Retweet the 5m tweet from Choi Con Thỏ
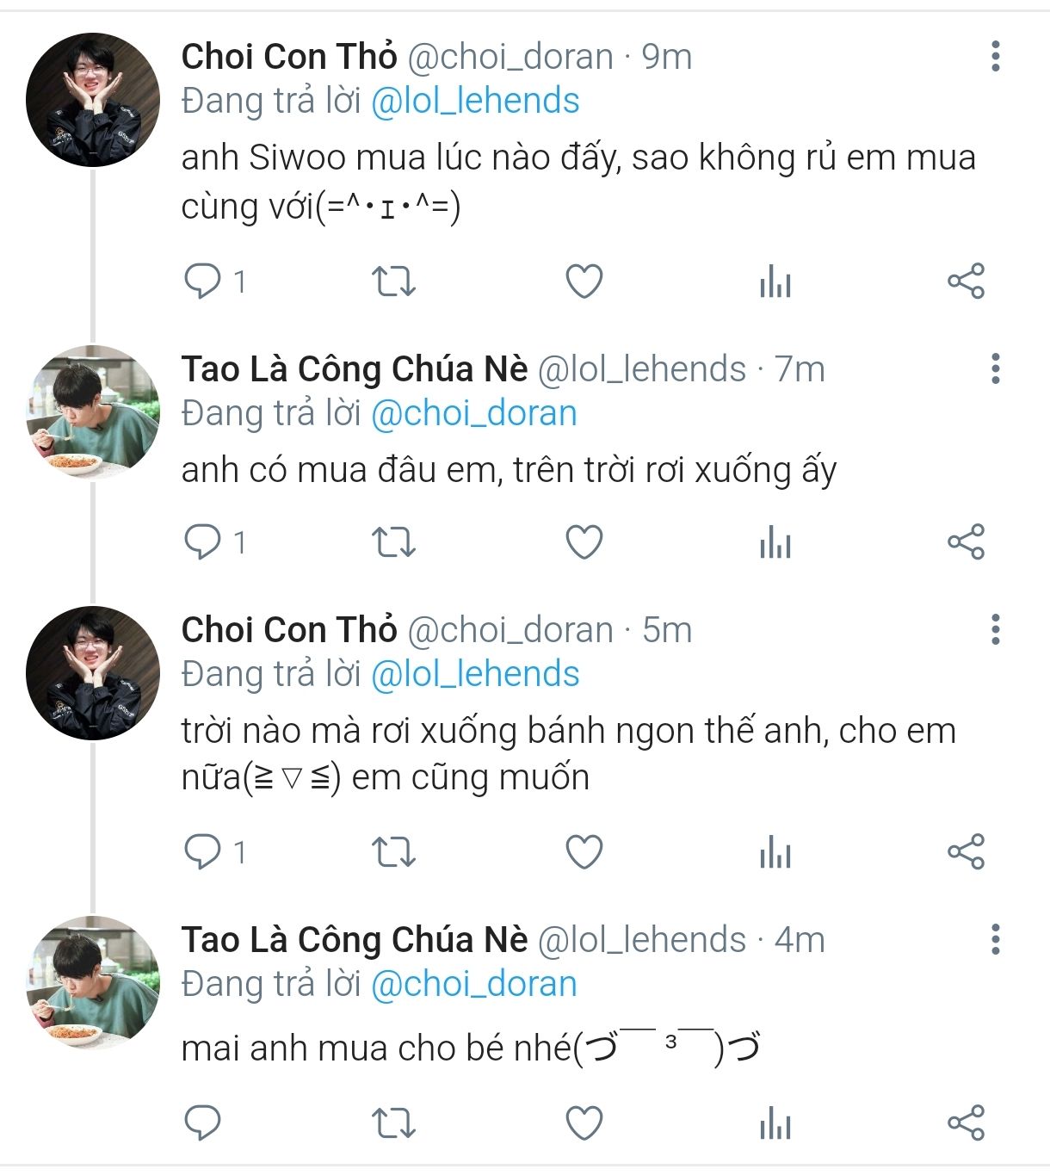Screen dimensions: 1050x1175 click(393, 852)
